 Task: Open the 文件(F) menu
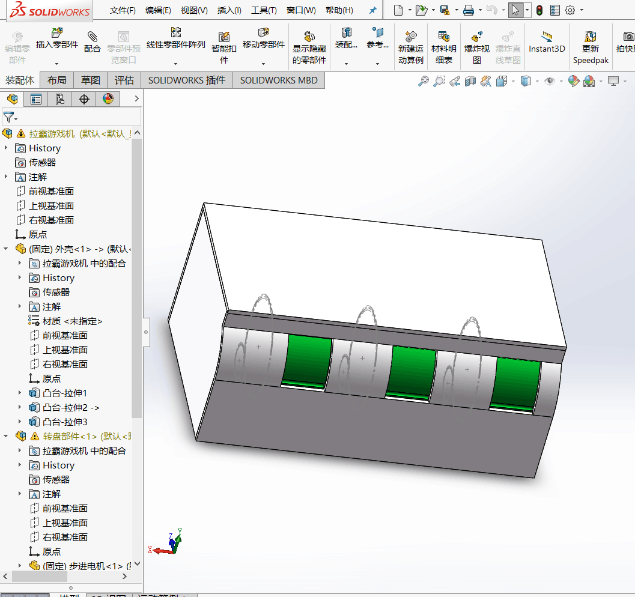(x=123, y=11)
